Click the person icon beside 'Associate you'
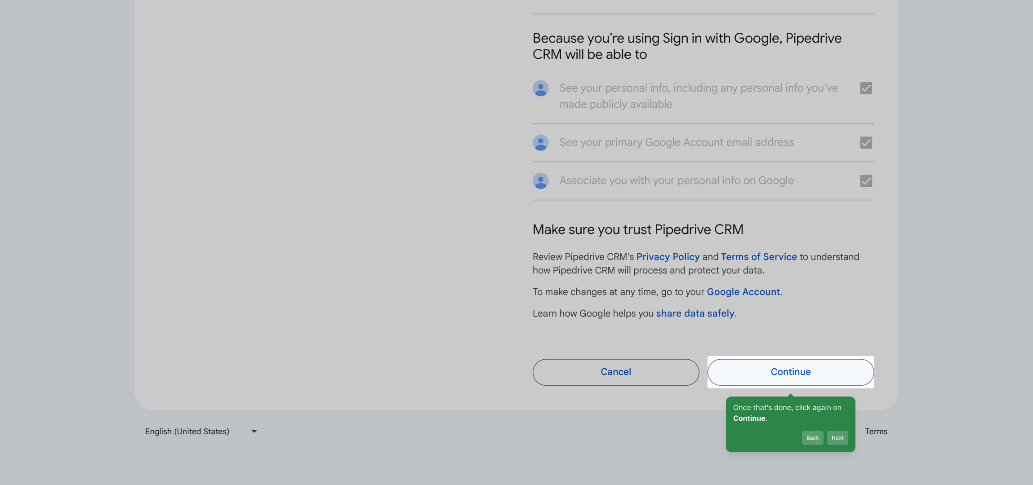 tap(540, 181)
